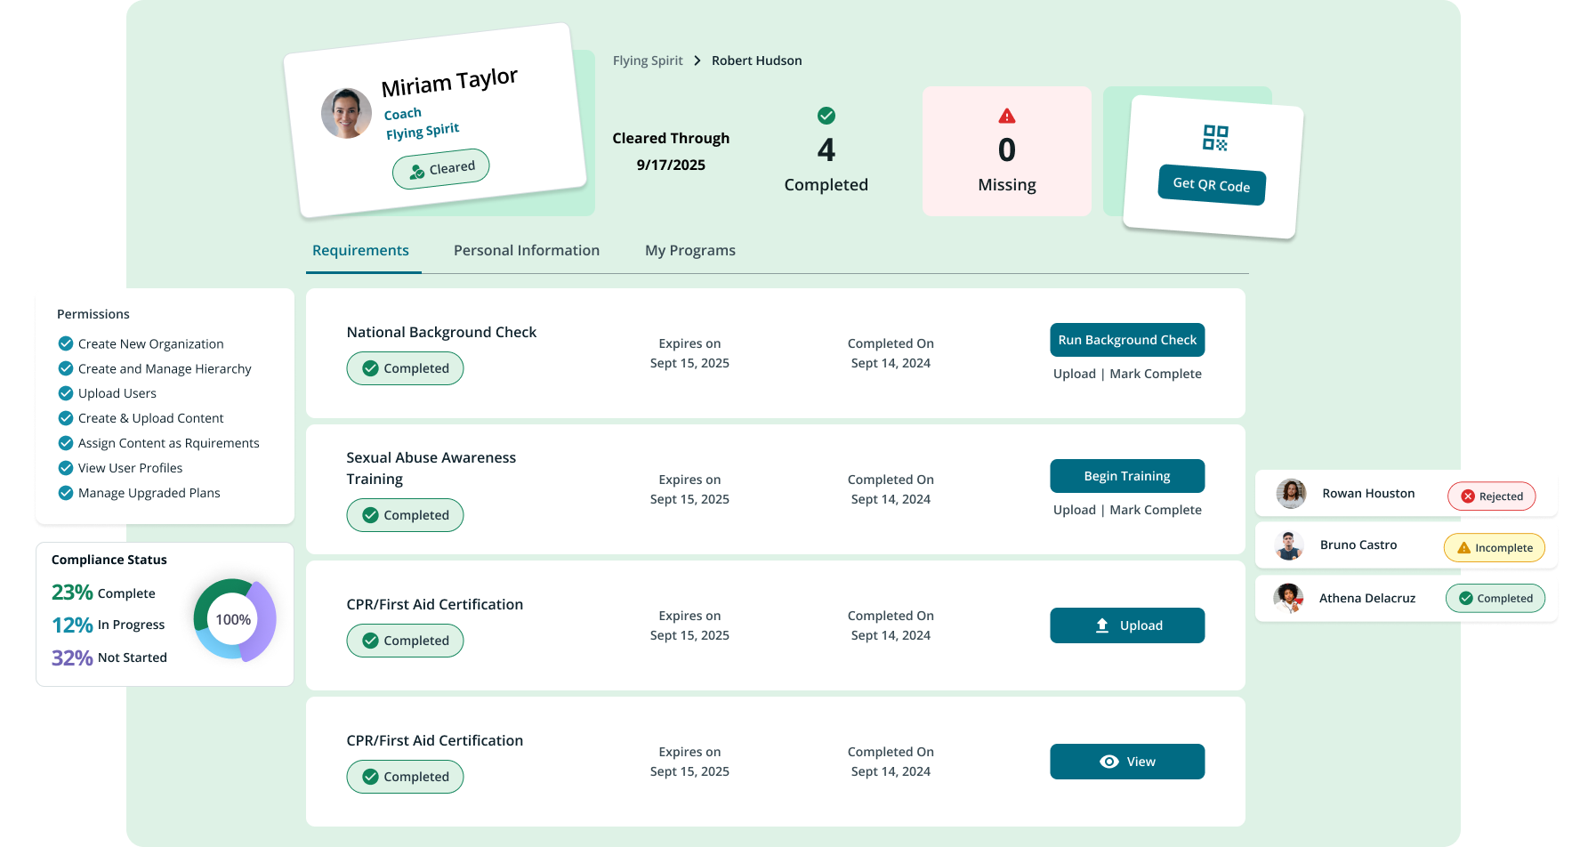The image size is (1588, 847).
Task: Click the Compliance Status donut chart
Action: point(233,618)
